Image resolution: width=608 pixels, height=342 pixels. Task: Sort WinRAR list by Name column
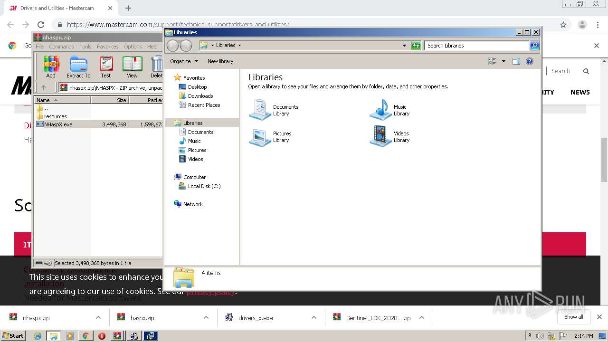coord(63,100)
